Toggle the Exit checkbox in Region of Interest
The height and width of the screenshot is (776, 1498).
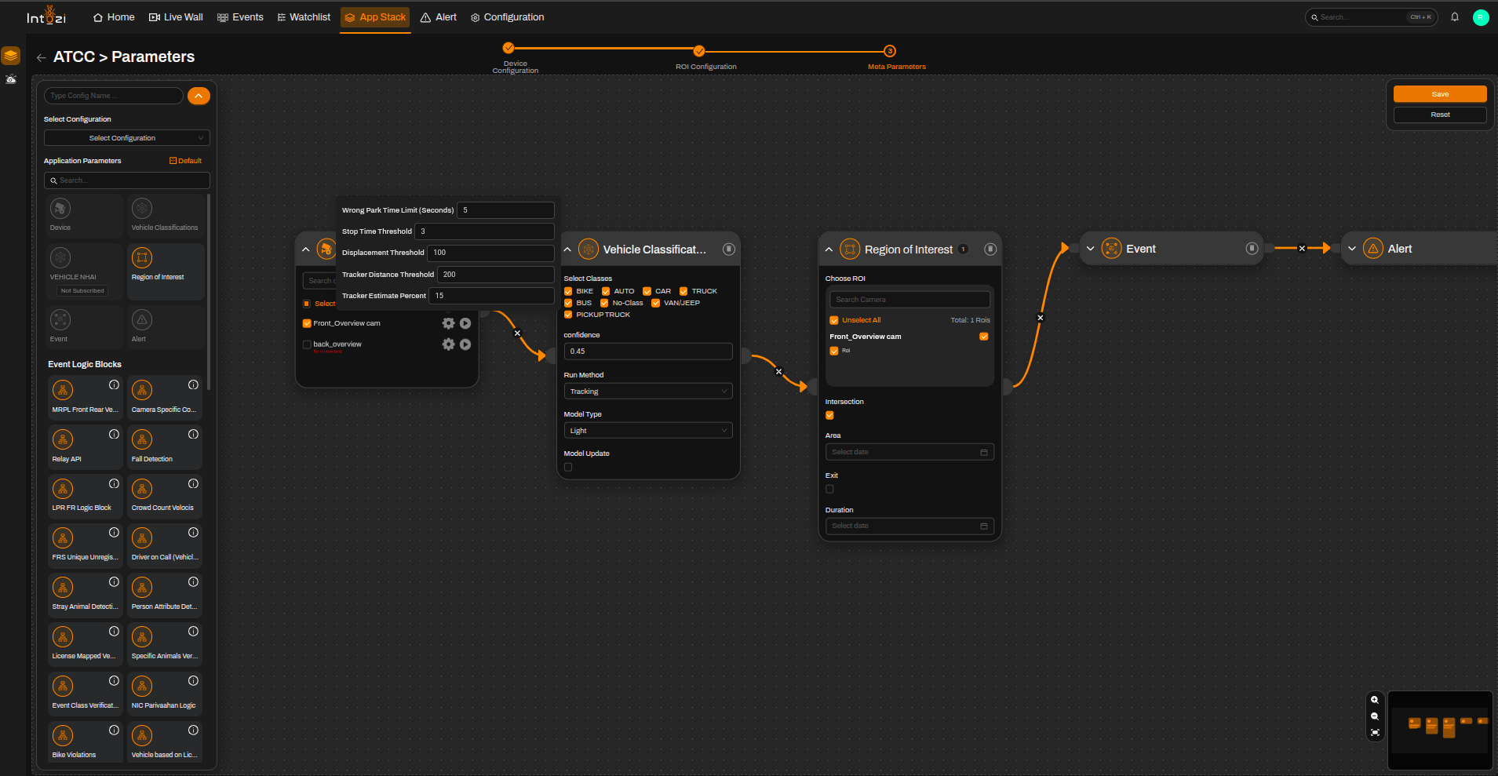click(x=829, y=489)
